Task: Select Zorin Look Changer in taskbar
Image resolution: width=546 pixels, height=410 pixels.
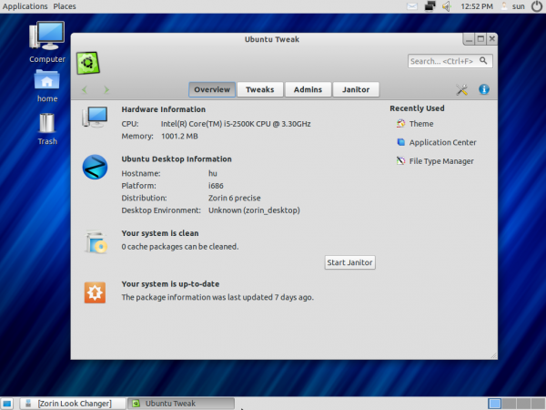Action: pyautogui.click(x=73, y=404)
